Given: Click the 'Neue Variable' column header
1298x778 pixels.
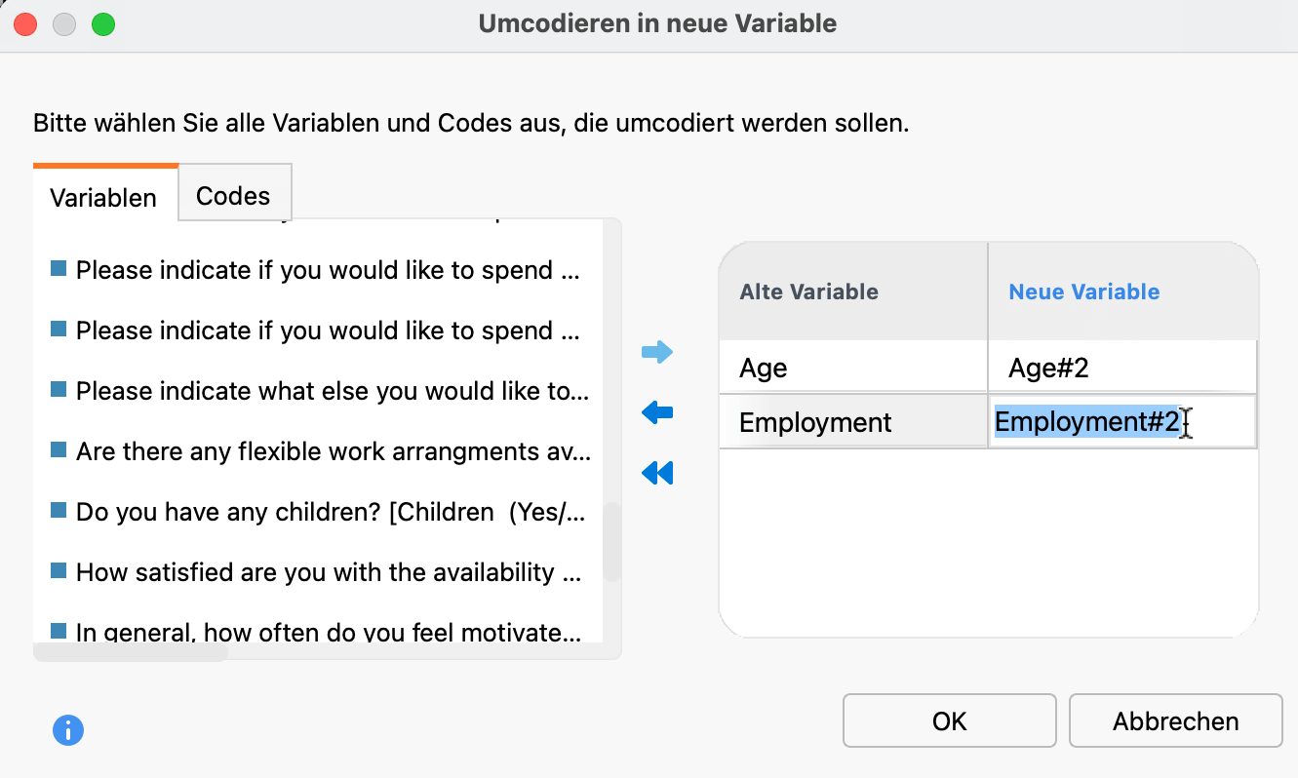Looking at the screenshot, I should (x=1083, y=292).
